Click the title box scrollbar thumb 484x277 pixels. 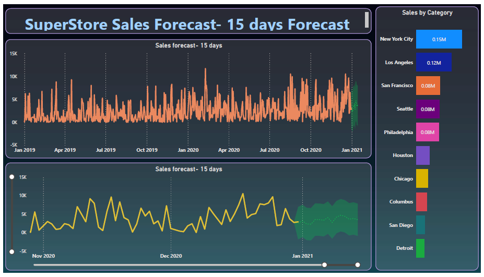click(367, 20)
